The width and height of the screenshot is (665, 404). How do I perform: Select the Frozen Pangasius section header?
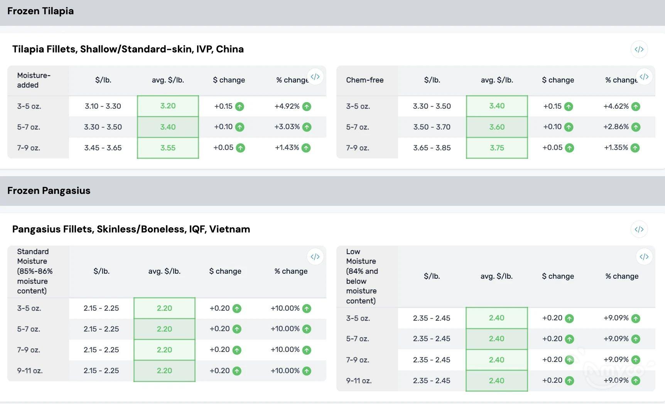coord(49,191)
